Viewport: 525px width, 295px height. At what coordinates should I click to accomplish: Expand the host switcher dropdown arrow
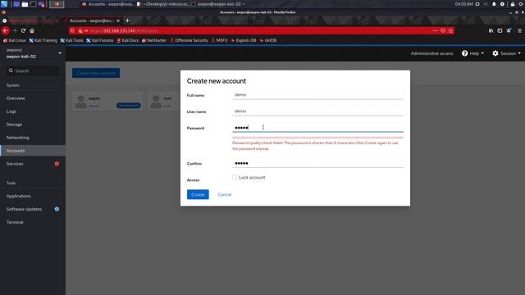pyautogui.click(x=60, y=53)
